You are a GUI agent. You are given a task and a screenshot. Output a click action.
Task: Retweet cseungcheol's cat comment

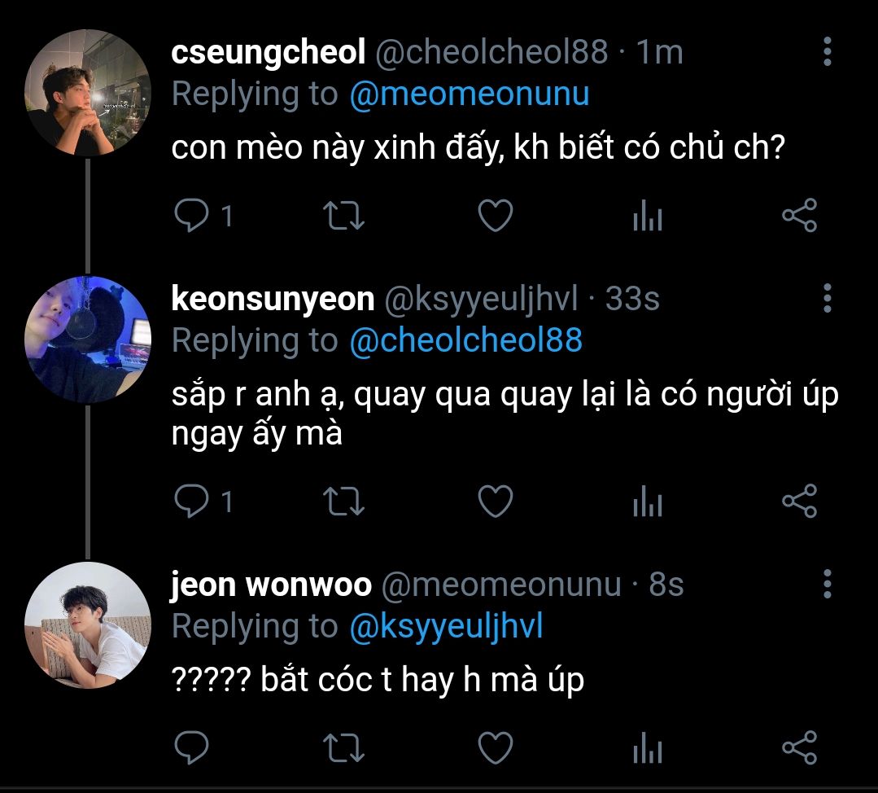pyautogui.click(x=344, y=216)
